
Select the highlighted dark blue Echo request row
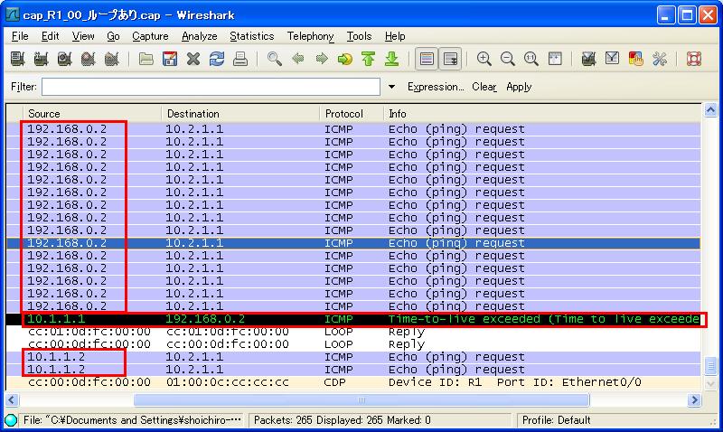pos(353,243)
